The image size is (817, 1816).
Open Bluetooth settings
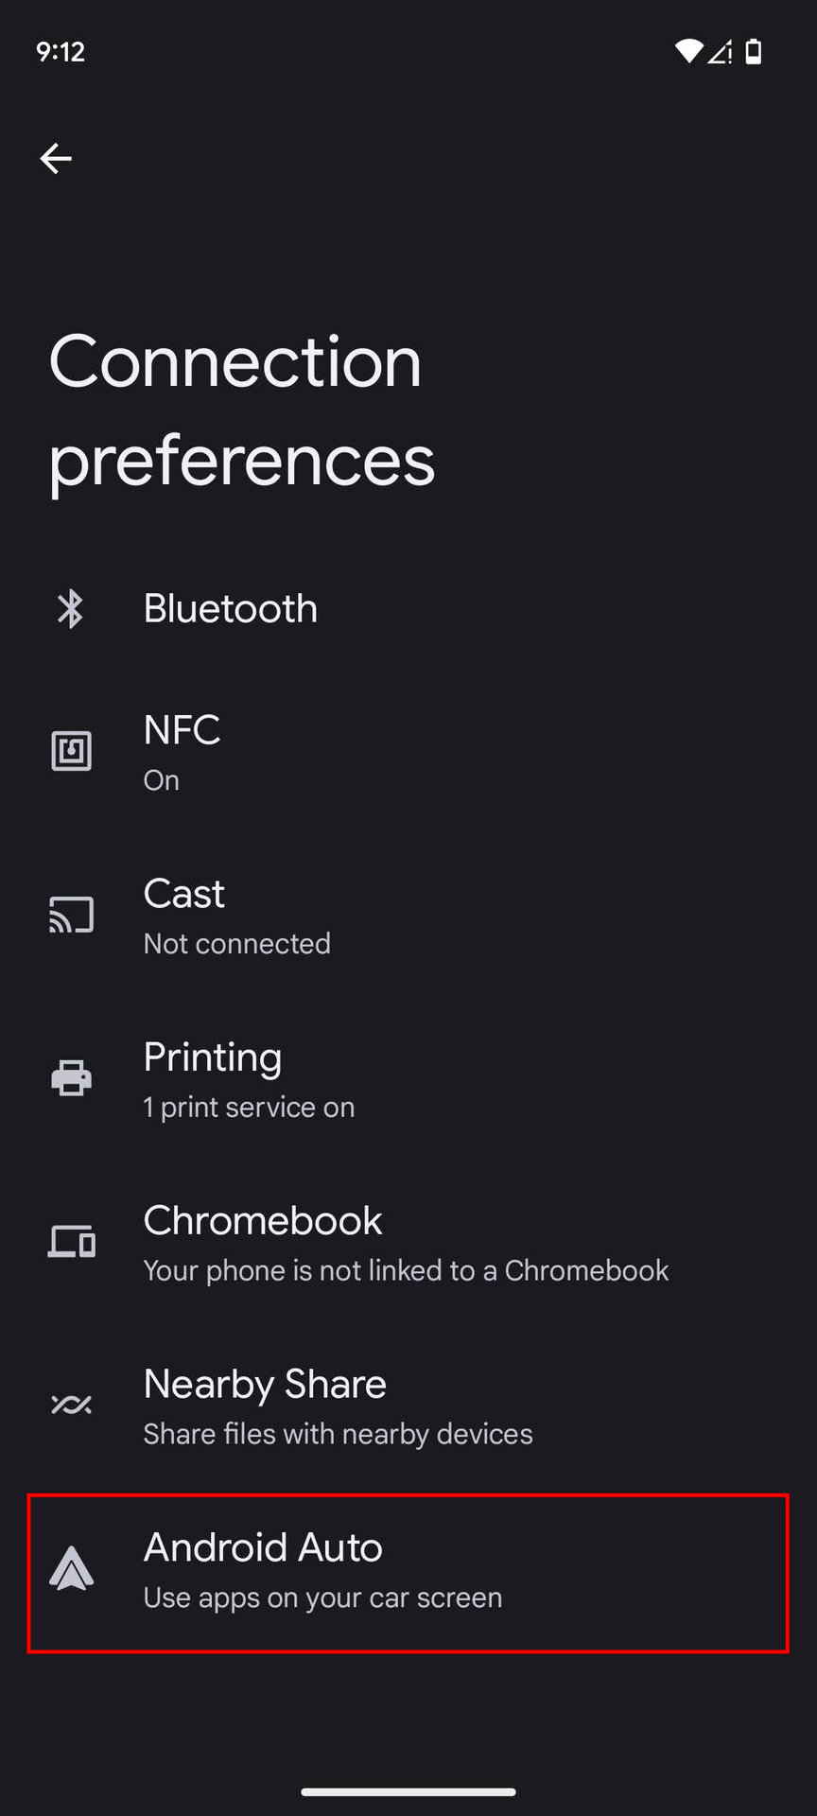click(x=231, y=609)
